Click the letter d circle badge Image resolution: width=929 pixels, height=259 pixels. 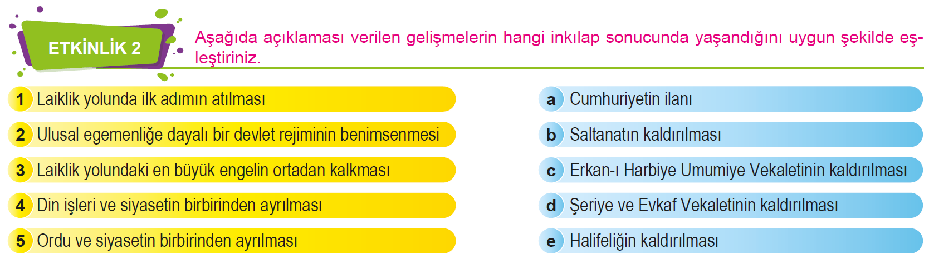pos(551,206)
